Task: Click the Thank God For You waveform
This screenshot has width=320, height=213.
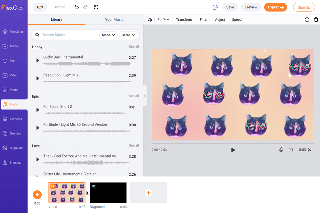Action: 87,163
